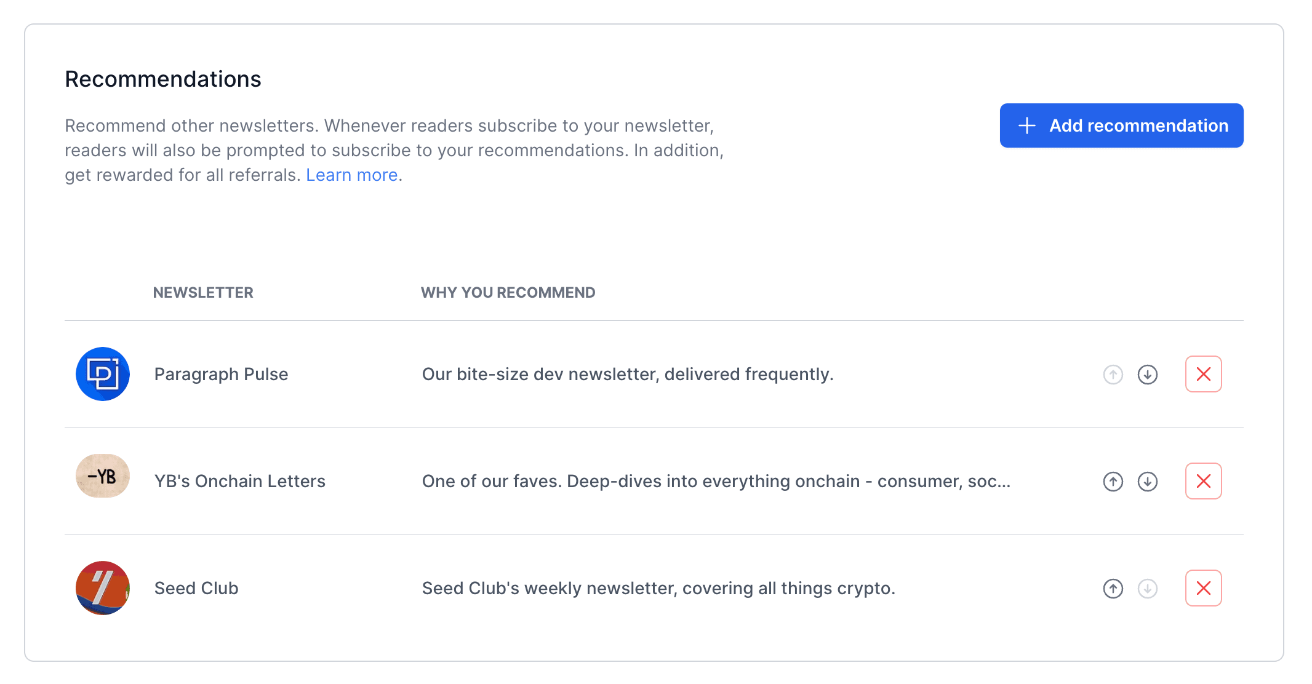This screenshot has height=684, width=1312.
Task: Move Paragraph Pulse down one position
Action: click(1147, 374)
